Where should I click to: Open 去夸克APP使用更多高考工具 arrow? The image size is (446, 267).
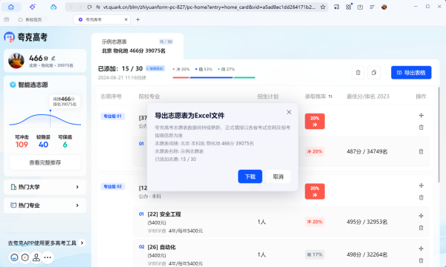click(x=82, y=243)
